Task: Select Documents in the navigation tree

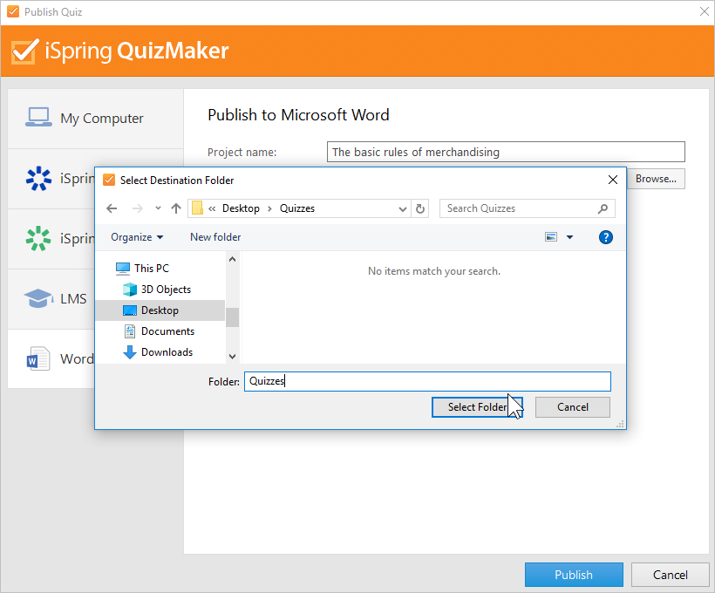Action: pyautogui.click(x=167, y=331)
